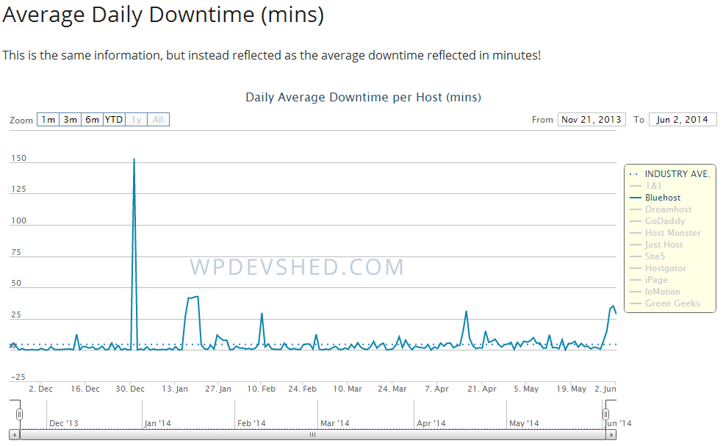Toggle the Bluehost series in the legend
723x446 pixels.
662,198
